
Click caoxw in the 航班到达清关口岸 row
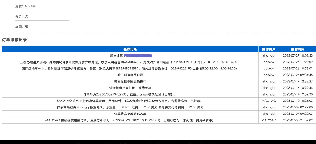click(x=269, y=75)
